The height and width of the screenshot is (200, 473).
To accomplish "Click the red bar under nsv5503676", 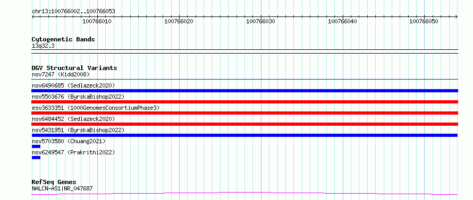I will click(x=244, y=102).
